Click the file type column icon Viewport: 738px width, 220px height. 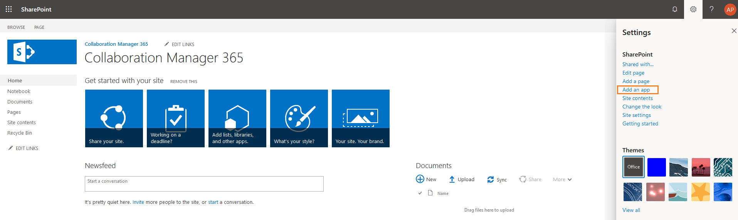coord(430,193)
